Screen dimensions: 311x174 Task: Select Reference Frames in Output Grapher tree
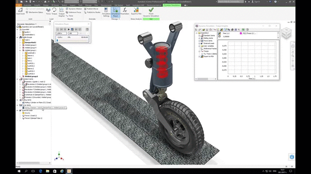pyautogui.click(x=210, y=48)
